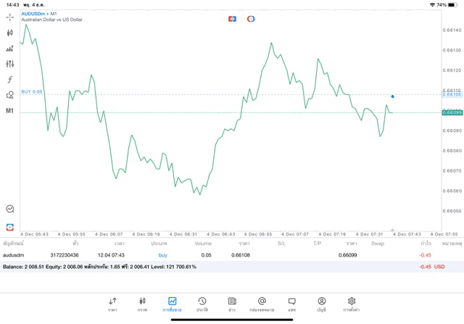This screenshot has width=464, height=324.
Task: Go to the History tab
Action: [202, 304]
